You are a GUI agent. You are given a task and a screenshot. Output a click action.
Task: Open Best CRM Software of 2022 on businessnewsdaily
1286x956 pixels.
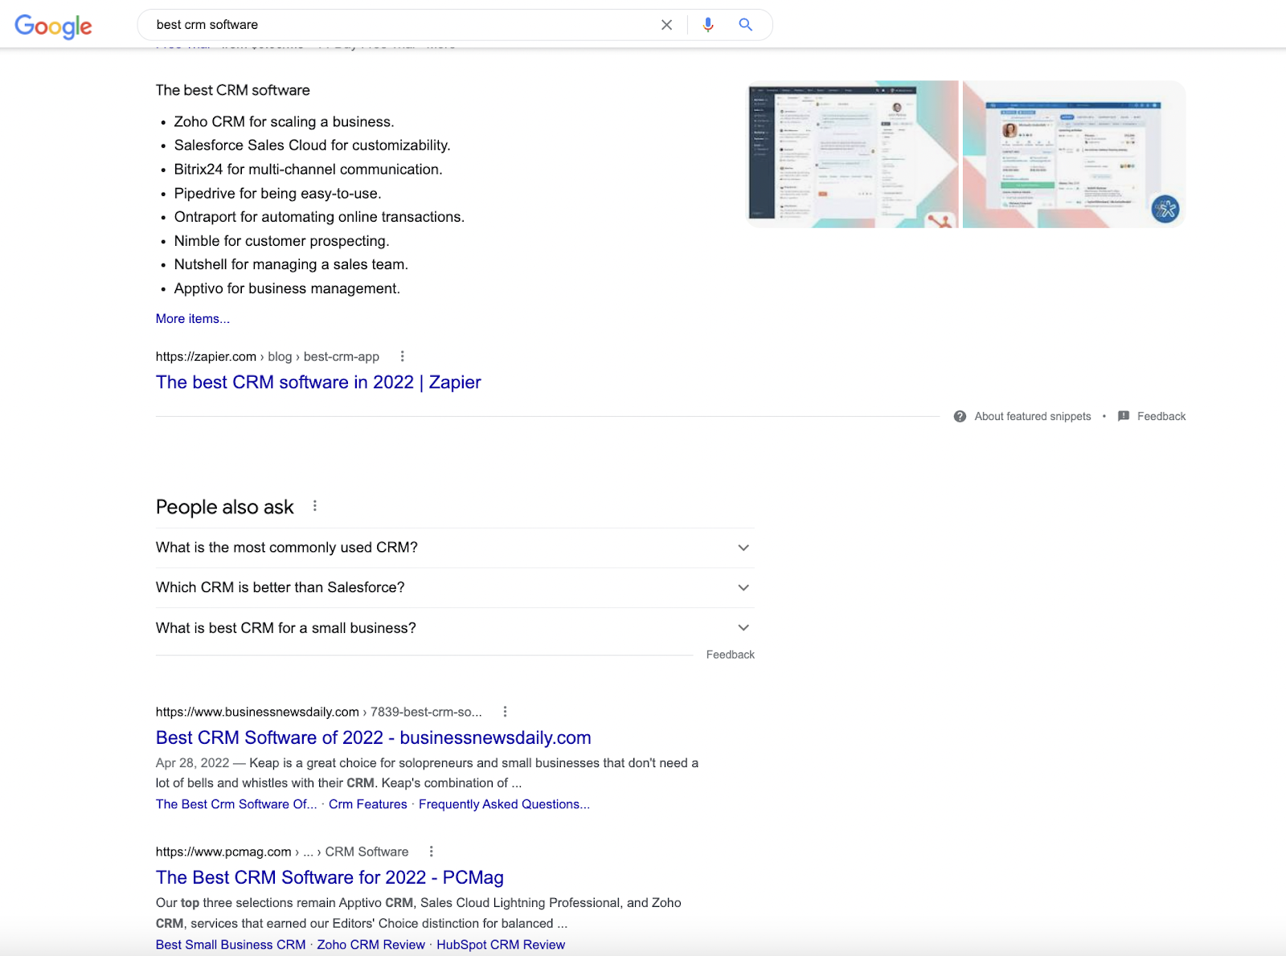373,737
